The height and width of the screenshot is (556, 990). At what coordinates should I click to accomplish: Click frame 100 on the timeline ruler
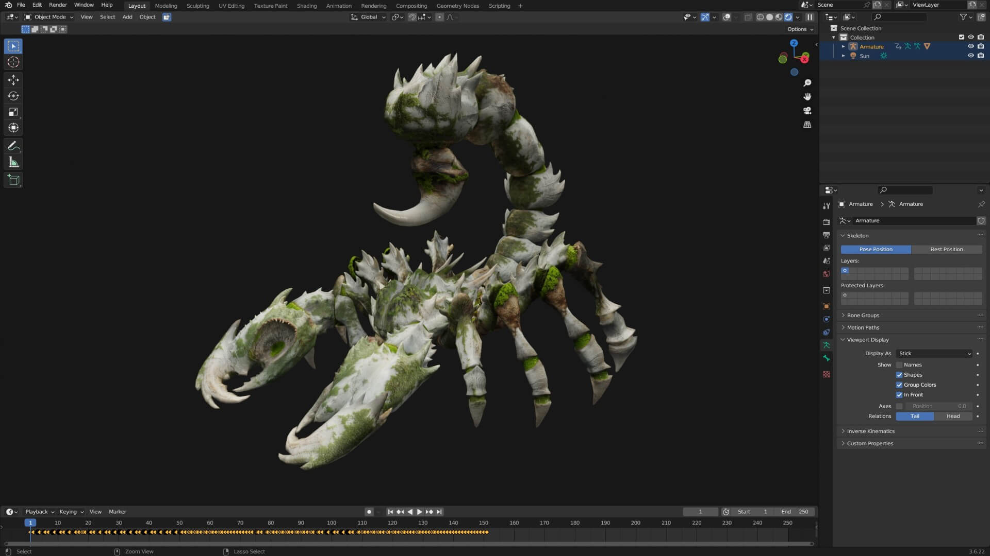[332, 523]
